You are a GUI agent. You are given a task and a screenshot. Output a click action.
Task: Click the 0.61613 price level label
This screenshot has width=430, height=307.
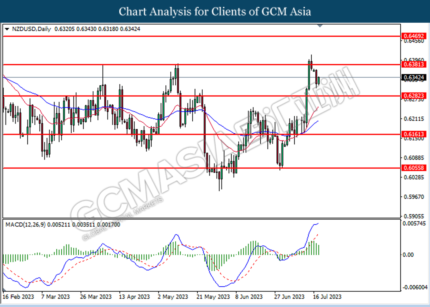coord(414,134)
